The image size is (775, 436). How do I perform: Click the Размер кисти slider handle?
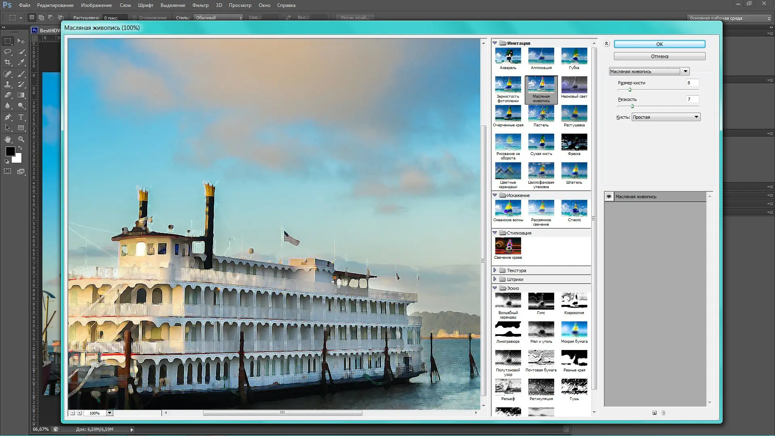pos(630,90)
